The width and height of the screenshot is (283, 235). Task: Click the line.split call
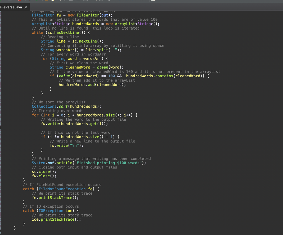pos(103,50)
